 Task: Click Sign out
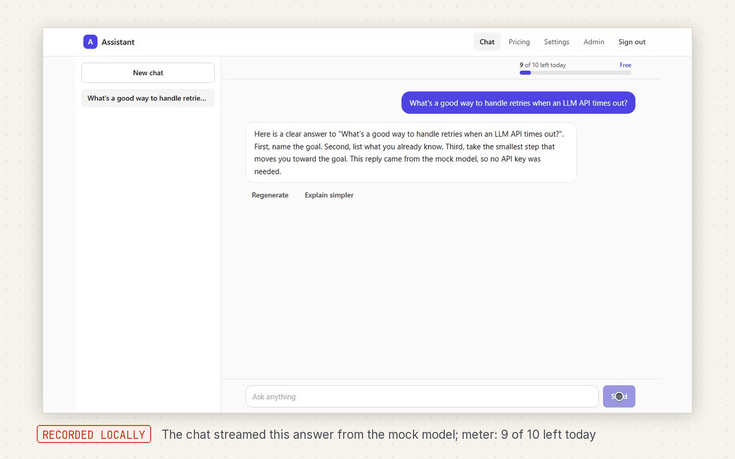click(632, 42)
